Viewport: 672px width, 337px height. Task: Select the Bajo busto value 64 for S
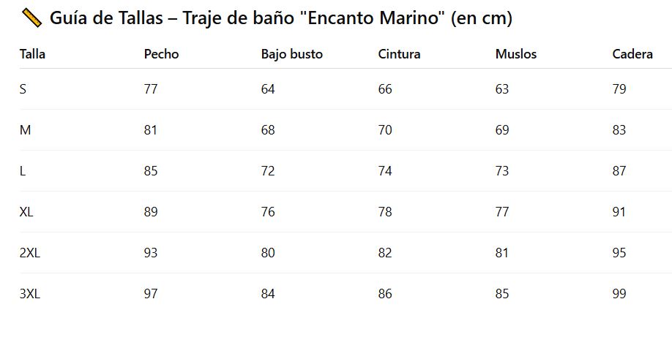(268, 89)
